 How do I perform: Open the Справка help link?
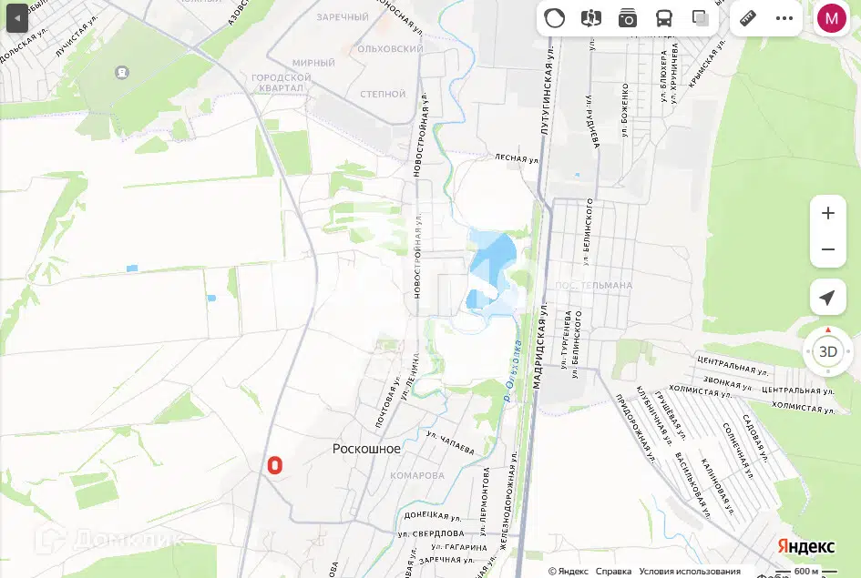(613, 572)
